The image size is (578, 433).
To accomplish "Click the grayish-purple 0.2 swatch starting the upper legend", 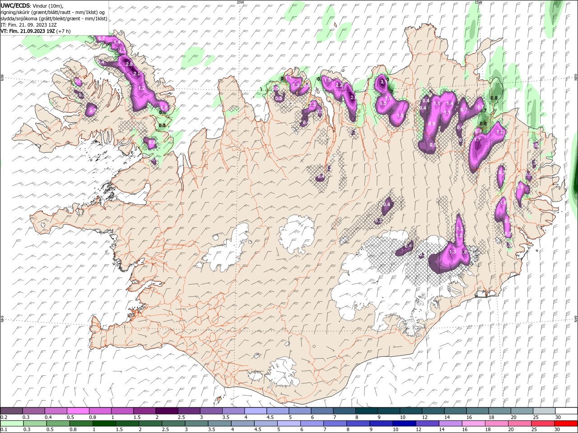I will [x=11, y=410].
